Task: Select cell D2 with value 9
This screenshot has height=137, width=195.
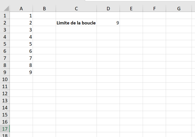Action: coord(108,23)
